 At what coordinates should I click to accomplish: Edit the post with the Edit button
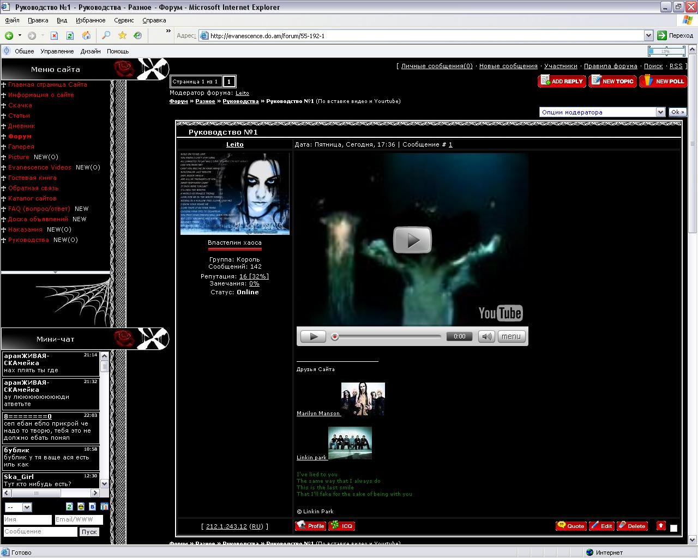coord(601,526)
